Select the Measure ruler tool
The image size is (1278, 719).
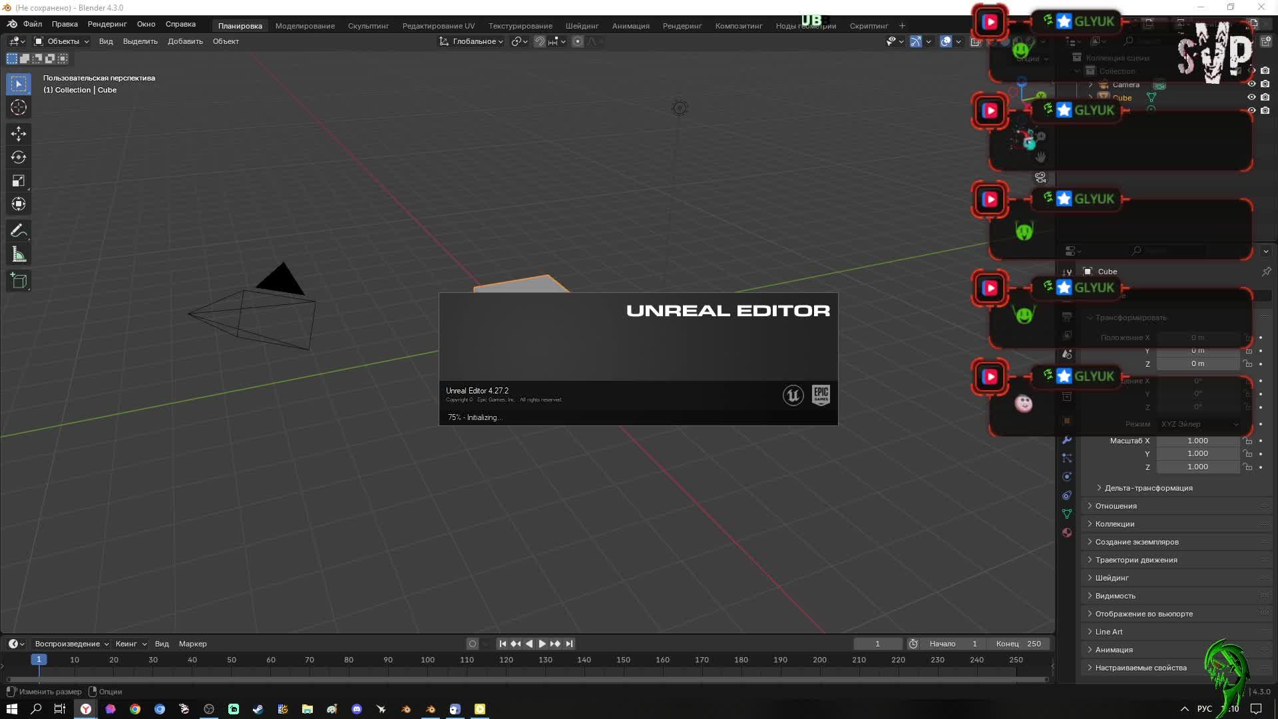19,254
